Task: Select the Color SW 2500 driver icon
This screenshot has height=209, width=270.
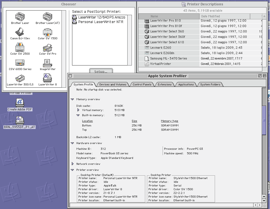Action: [20, 47]
